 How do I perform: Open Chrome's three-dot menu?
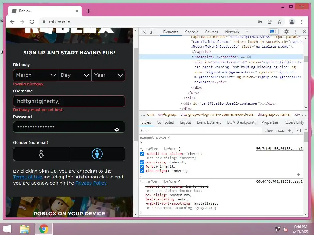pyautogui.click(x=302, y=22)
